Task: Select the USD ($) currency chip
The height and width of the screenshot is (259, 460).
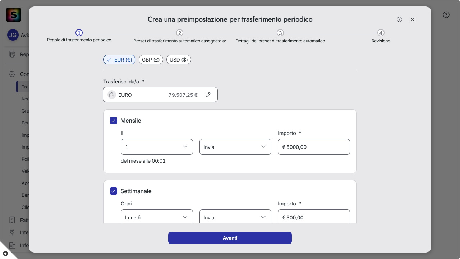Action: [x=179, y=60]
